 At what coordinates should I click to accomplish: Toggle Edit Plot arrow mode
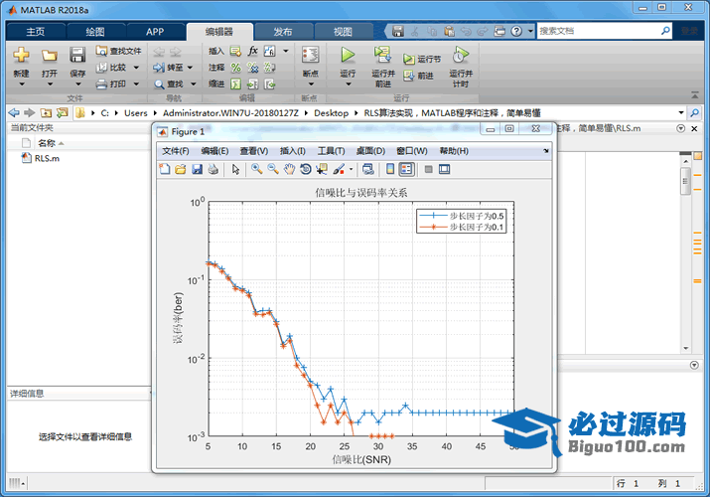point(236,169)
